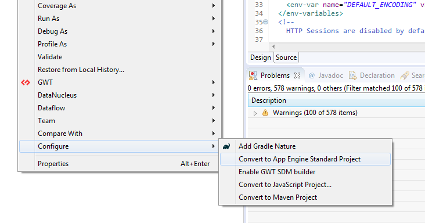Screen dimensions: 425x223
Task: Click the HTTP Sessions comment line
Action: pyautogui.click(x=355, y=31)
